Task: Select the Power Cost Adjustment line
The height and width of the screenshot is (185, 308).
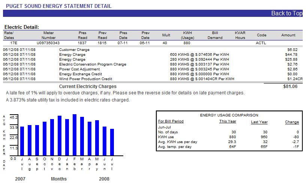Action: tap(79, 69)
